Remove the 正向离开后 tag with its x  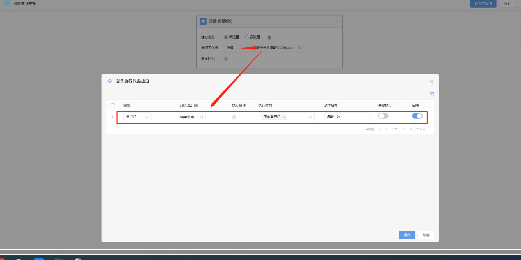(284, 117)
